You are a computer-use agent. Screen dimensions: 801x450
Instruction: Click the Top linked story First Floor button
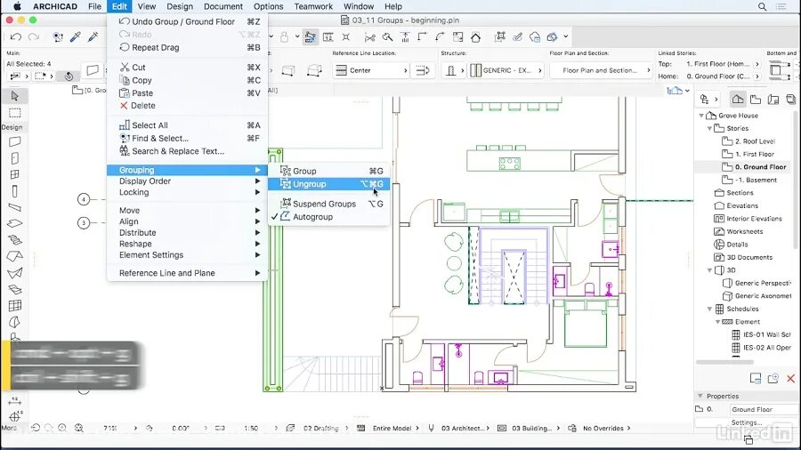[x=723, y=64]
